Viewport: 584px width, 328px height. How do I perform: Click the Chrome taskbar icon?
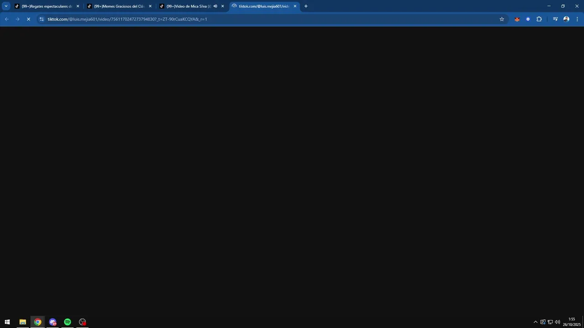point(37,322)
